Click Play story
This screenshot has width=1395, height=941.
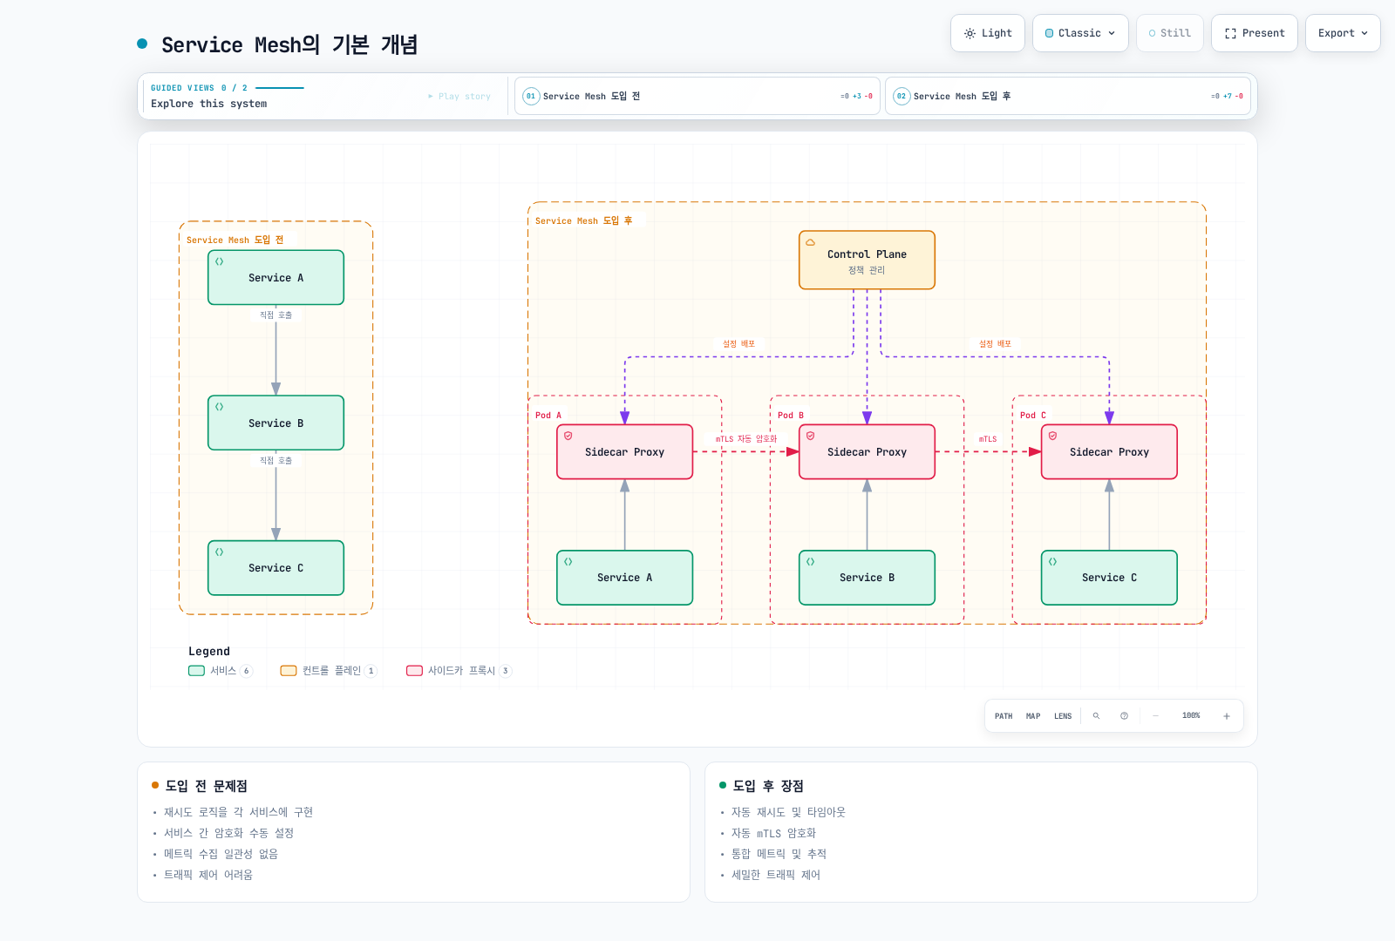pyautogui.click(x=459, y=97)
